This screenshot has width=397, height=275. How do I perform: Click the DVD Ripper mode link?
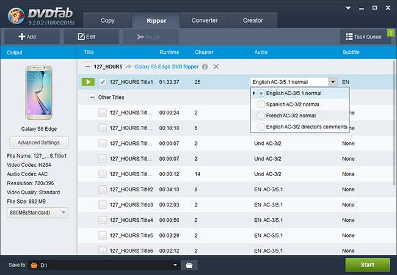tap(185, 67)
